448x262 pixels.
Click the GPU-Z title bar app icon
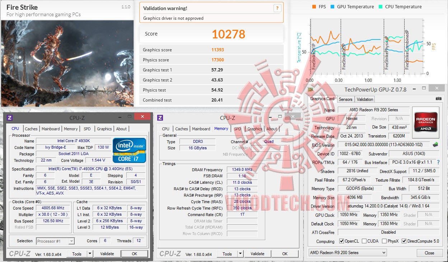coord(311,89)
